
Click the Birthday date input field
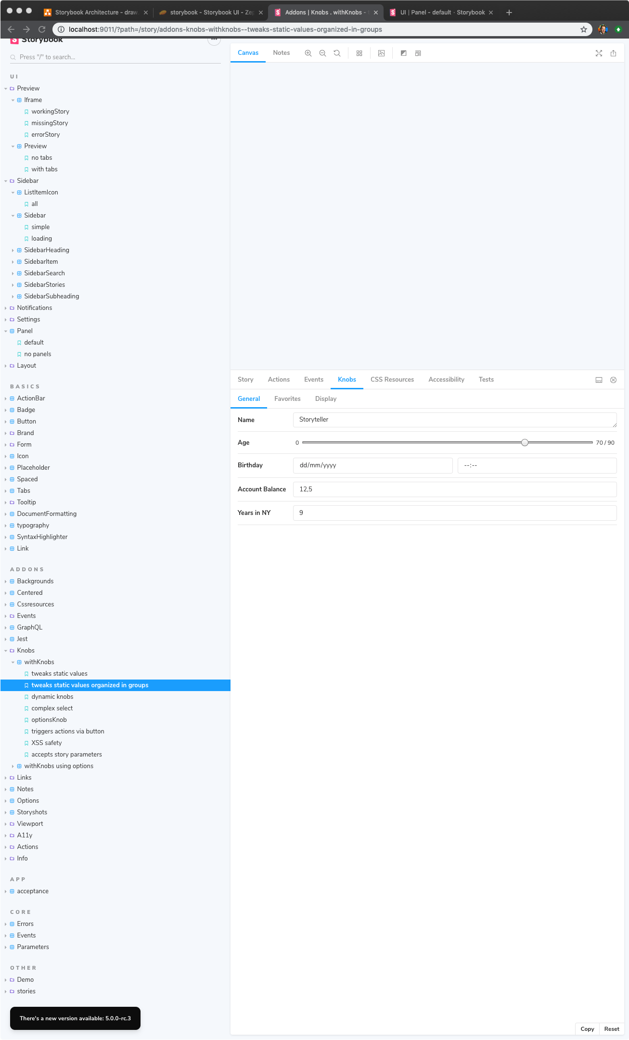click(x=373, y=465)
